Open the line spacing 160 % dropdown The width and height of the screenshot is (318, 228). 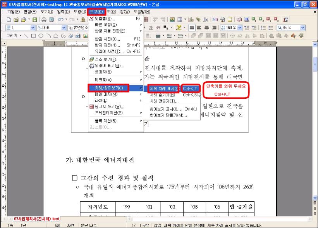coord(240,27)
